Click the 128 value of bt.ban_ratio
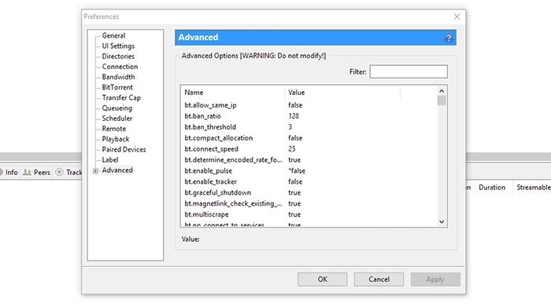Viewport: 551px width, 307px height. click(x=294, y=116)
